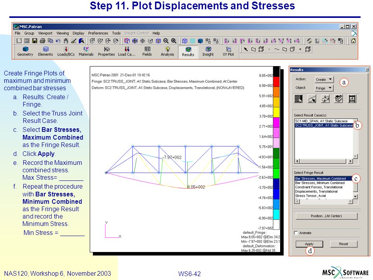Click result case list scroll-left arrow

[x=297, y=161]
